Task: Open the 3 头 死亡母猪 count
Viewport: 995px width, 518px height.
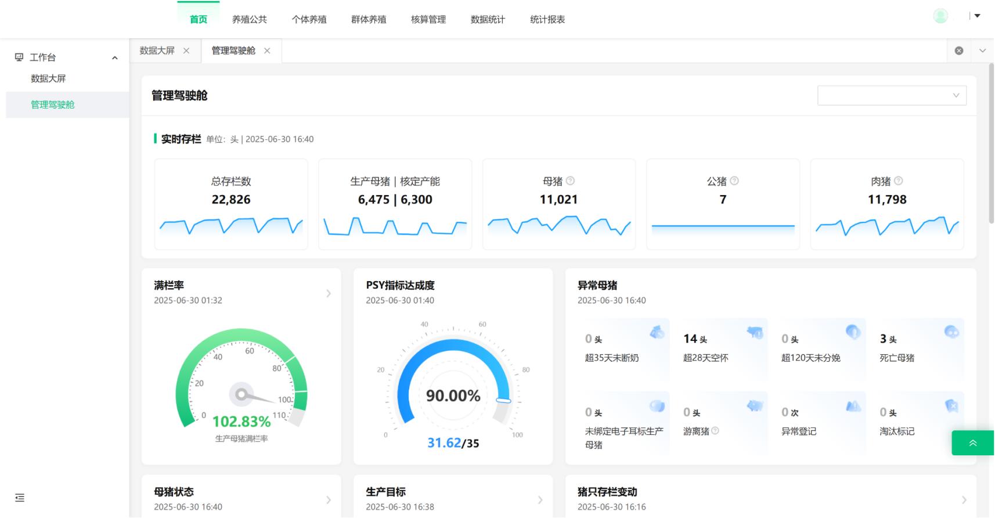Action: point(888,339)
